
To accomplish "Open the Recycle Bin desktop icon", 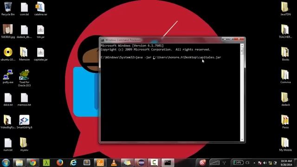I will 8,9.
